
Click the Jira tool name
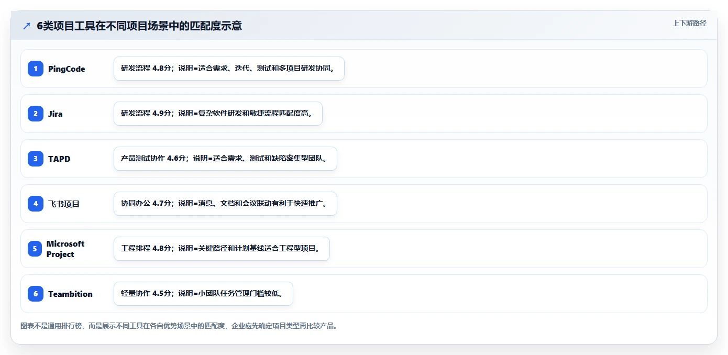point(56,114)
